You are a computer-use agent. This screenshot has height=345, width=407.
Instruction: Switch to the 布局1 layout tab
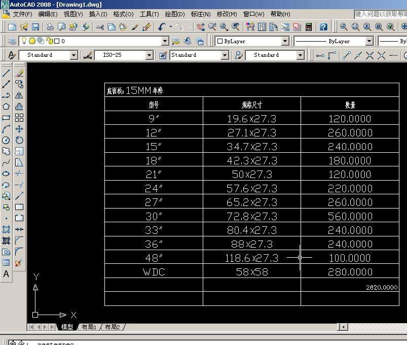pos(89,327)
